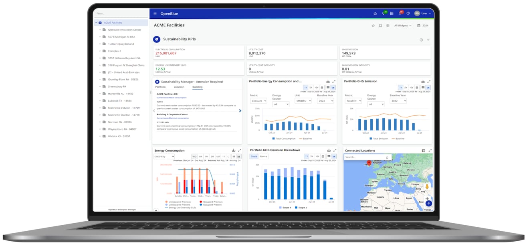Open the hamburger menu beside OpenBlue
This screenshot has height=248, width=529.
tap(155, 14)
